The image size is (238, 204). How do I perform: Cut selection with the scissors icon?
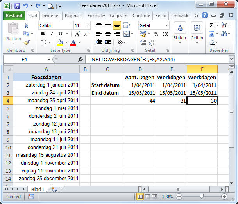27,25
